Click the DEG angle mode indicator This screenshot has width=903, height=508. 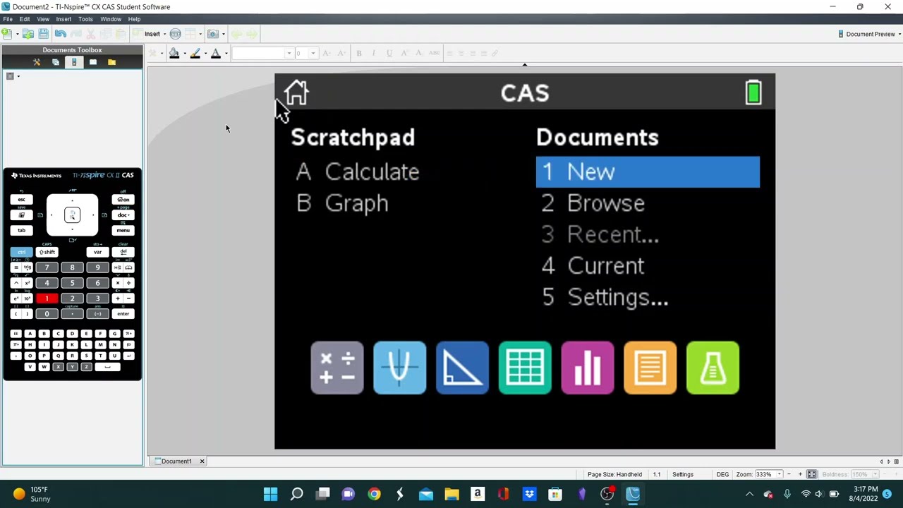pos(722,474)
